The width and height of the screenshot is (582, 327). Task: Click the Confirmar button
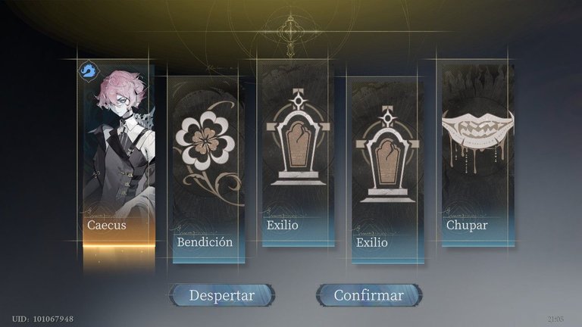[x=369, y=295]
